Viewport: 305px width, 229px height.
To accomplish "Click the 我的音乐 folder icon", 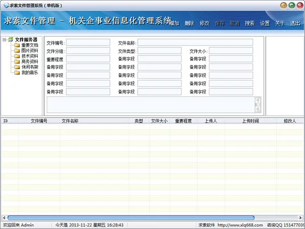I will [x=17, y=73].
